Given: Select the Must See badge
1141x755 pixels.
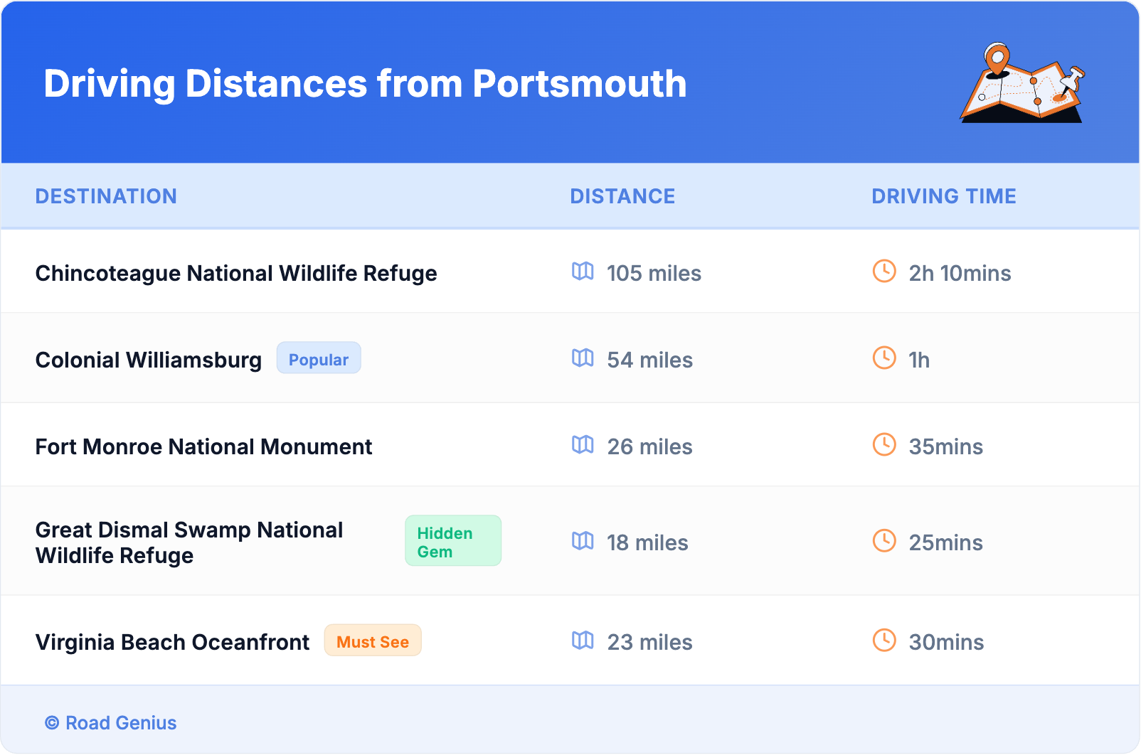Looking at the screenshot, I should coord(372,641).
